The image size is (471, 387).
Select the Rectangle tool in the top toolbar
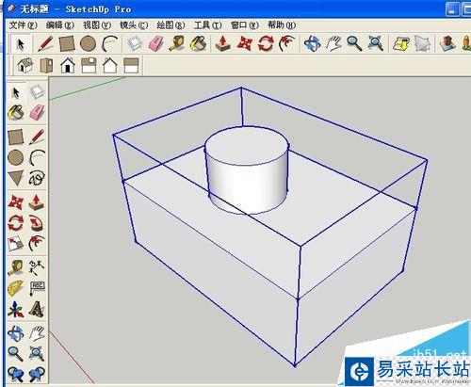pos(67,43)
